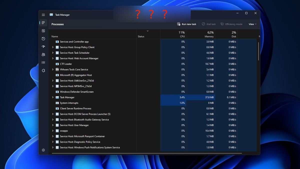The width and height of the screenshot is (300, 169).
Task: Expand VMware Tools Core Service
Action: [x=53, y=70]
